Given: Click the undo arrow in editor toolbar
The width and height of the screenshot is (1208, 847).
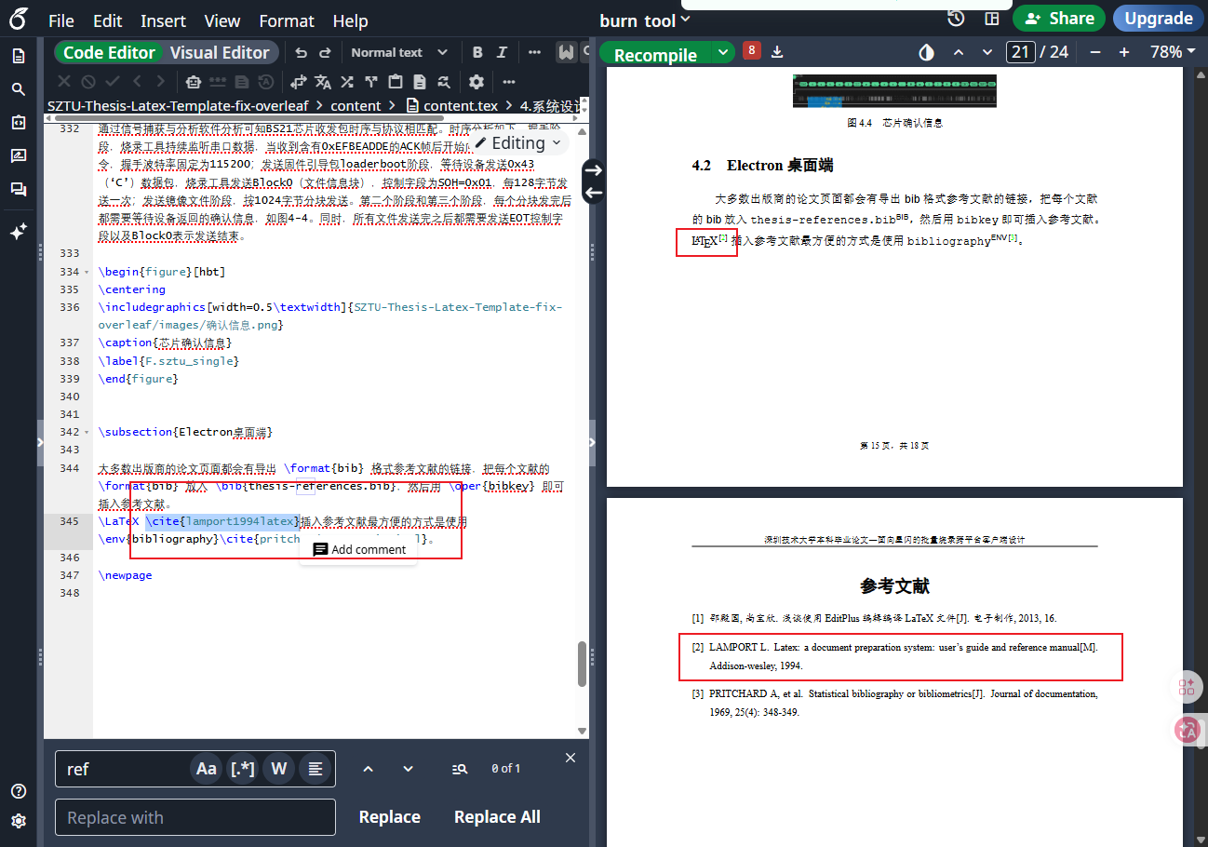Looking at the screenshot, I should coord(301,53).
